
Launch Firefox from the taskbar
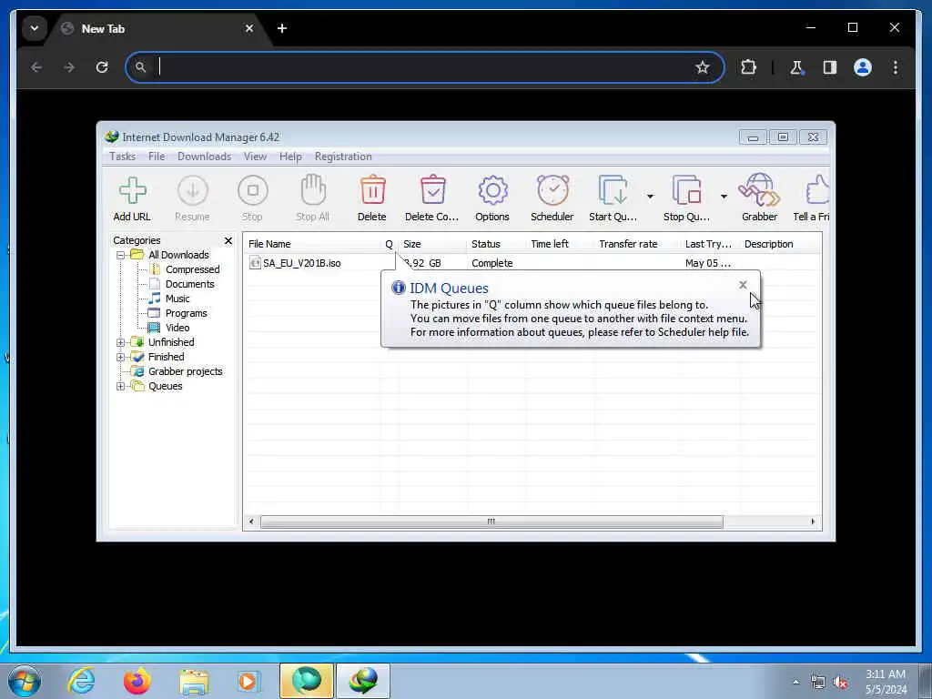[137, 681]
